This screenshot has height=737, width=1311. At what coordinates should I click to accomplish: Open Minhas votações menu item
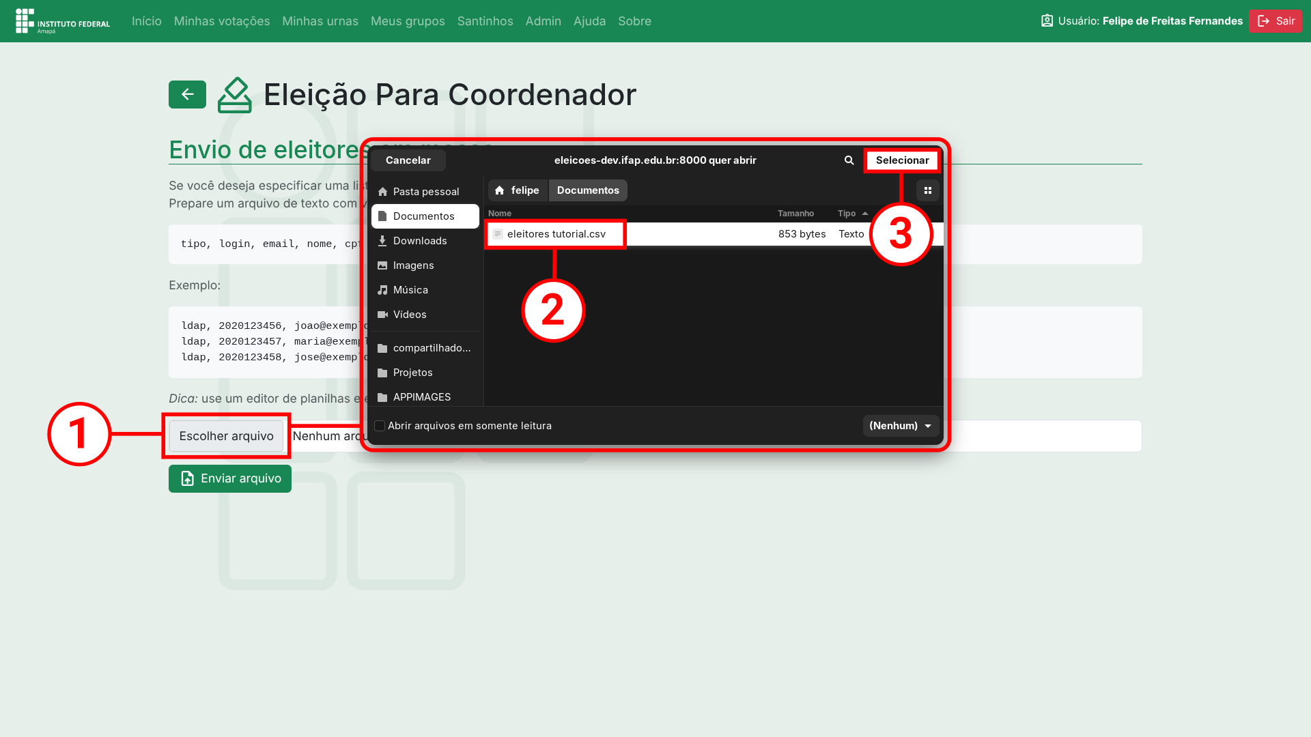click(222, 21)
